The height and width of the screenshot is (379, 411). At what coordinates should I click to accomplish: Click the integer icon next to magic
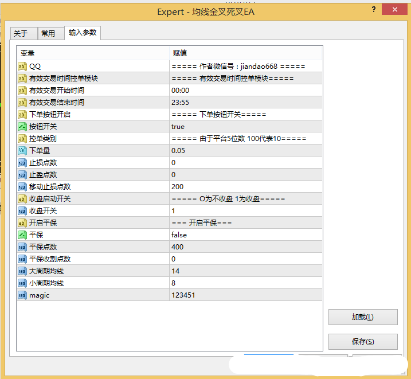point(22,295)
